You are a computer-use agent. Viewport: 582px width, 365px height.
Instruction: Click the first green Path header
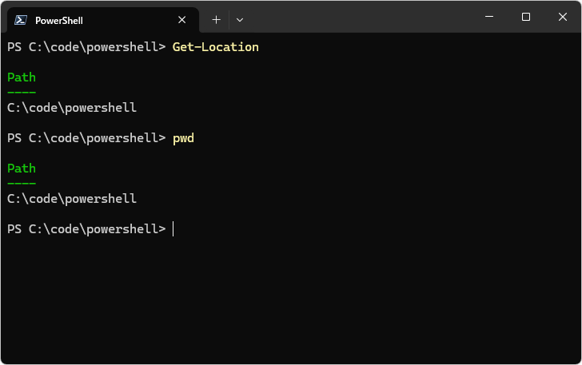point(22,77)
